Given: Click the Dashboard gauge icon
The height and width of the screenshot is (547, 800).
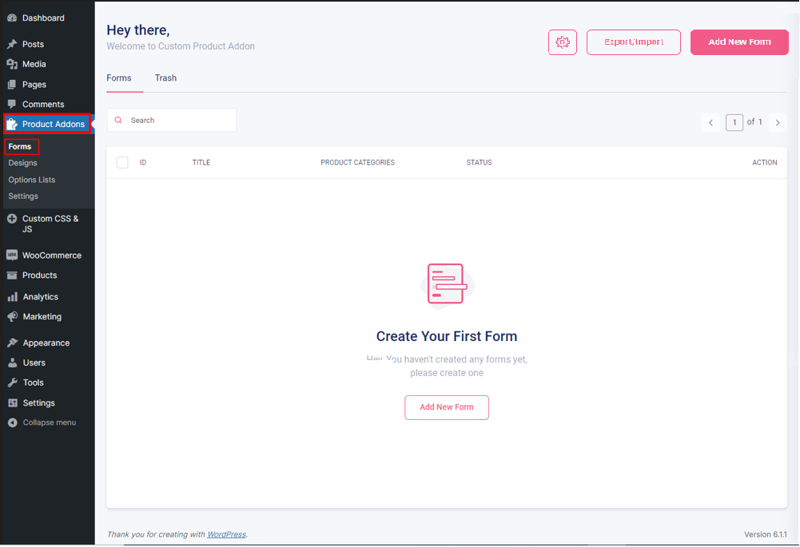Looking at the screenshot, I should click(x=12, y=18).
